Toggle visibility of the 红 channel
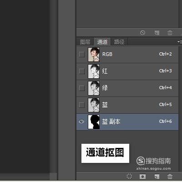Viewport: 182px width, 182px height. (x=82, y=71)
